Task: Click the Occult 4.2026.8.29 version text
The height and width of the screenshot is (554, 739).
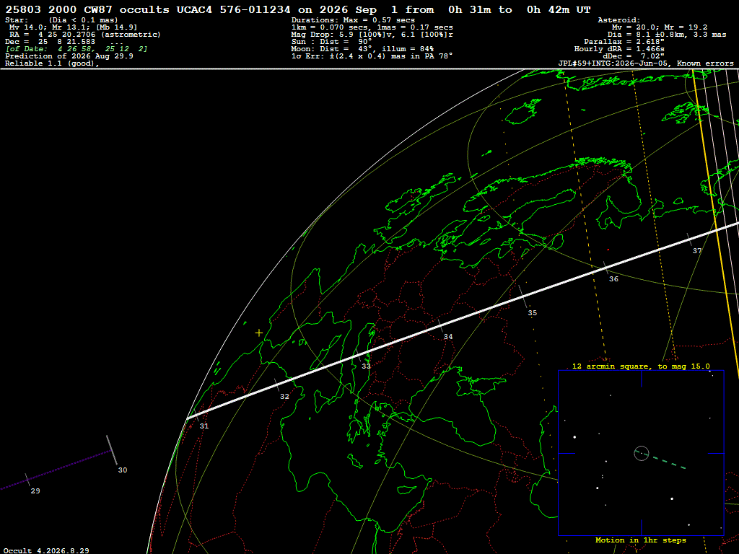Action: 46,550
